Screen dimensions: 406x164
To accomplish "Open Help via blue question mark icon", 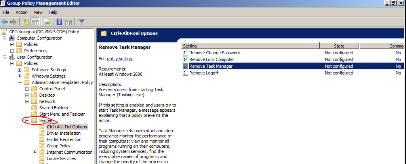I will point(59,22).
